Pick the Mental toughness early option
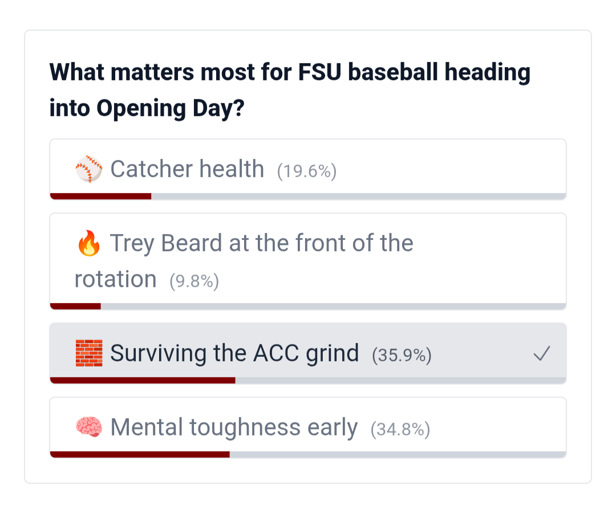 (x=234, y=427)
